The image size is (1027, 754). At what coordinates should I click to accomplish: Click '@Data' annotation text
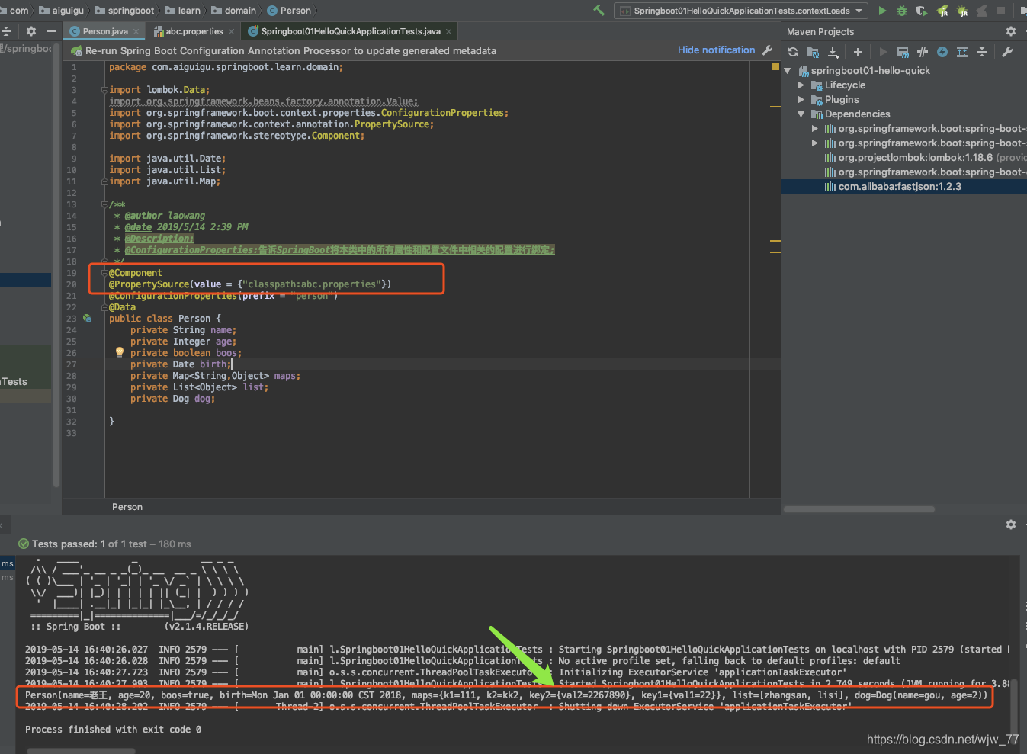coord(122,307)
